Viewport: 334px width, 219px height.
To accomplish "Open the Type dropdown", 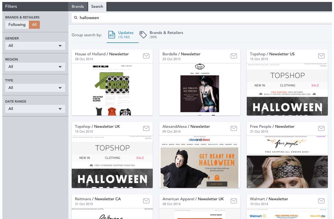I will 35,88.
